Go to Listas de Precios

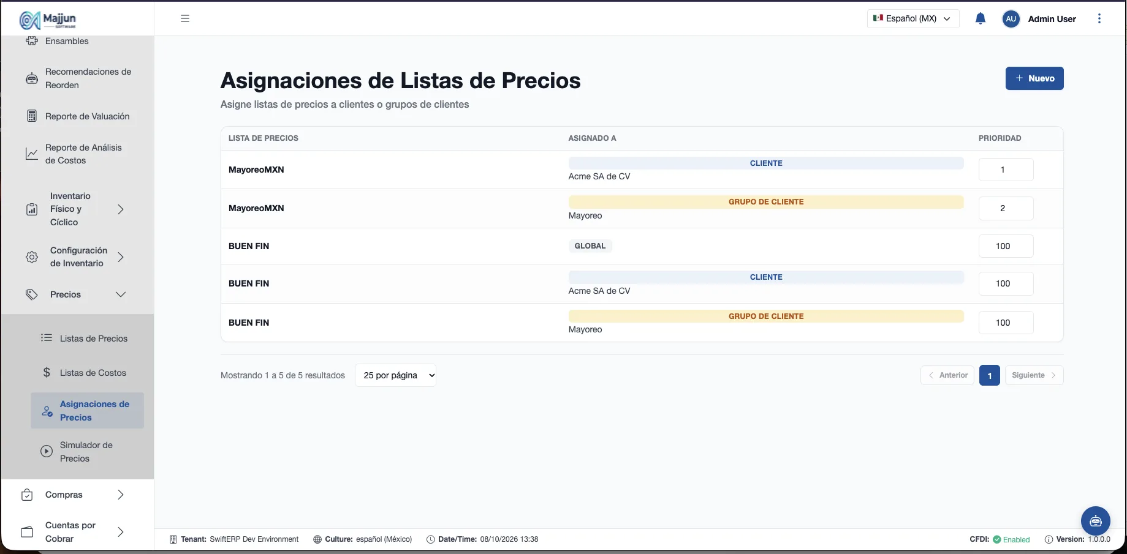94,339
